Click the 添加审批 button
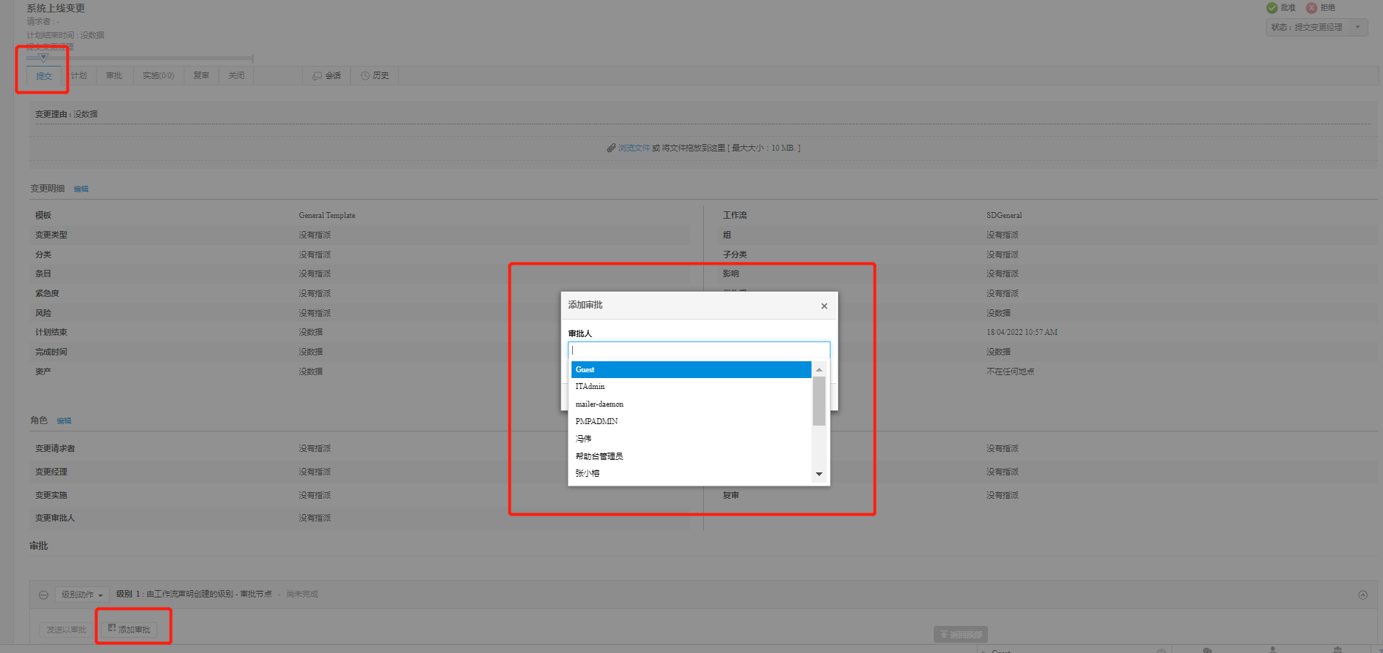The width and height of the screenshot is (1383, 653). (x=130, y=630)
